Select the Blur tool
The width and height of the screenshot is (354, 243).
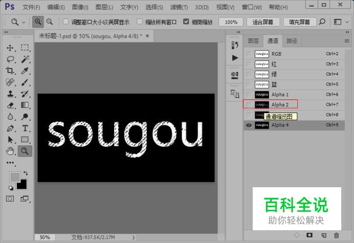pos(10,117)
